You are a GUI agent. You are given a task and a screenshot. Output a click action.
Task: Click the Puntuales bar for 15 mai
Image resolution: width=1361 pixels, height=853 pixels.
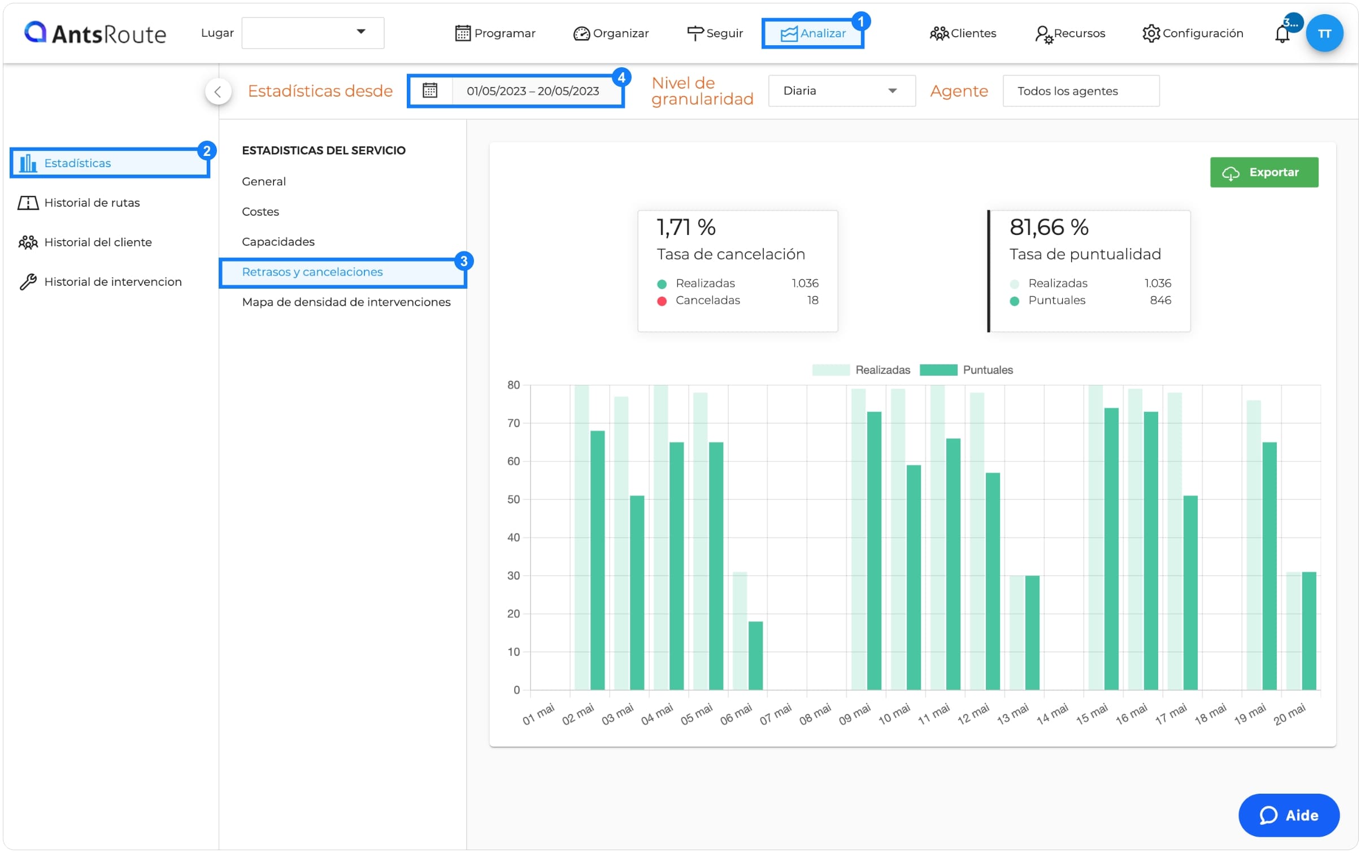pyautogui.click(x=1111, y=549)
